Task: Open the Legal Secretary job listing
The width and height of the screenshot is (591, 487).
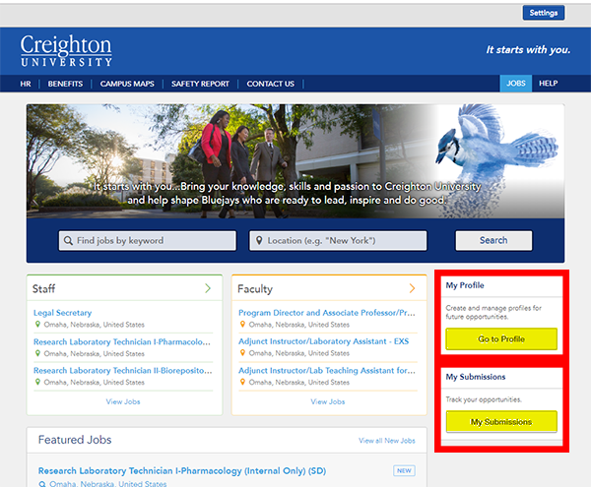Action: [x=63, y=313]
